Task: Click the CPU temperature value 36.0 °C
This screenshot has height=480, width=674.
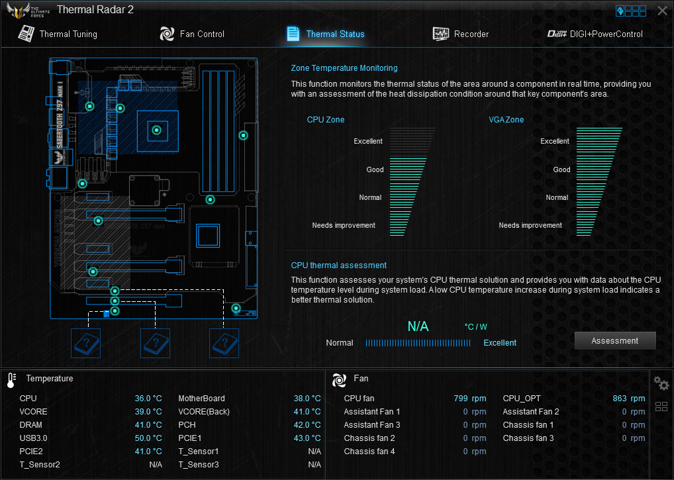Action: coord(148,399)
